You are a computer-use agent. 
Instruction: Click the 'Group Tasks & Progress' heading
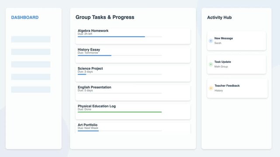click(x=105, y=17)
